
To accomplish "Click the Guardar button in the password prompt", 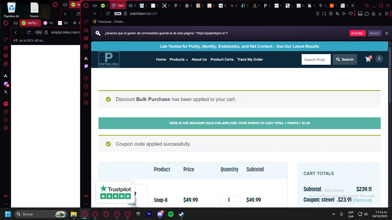I will point(357,33).
